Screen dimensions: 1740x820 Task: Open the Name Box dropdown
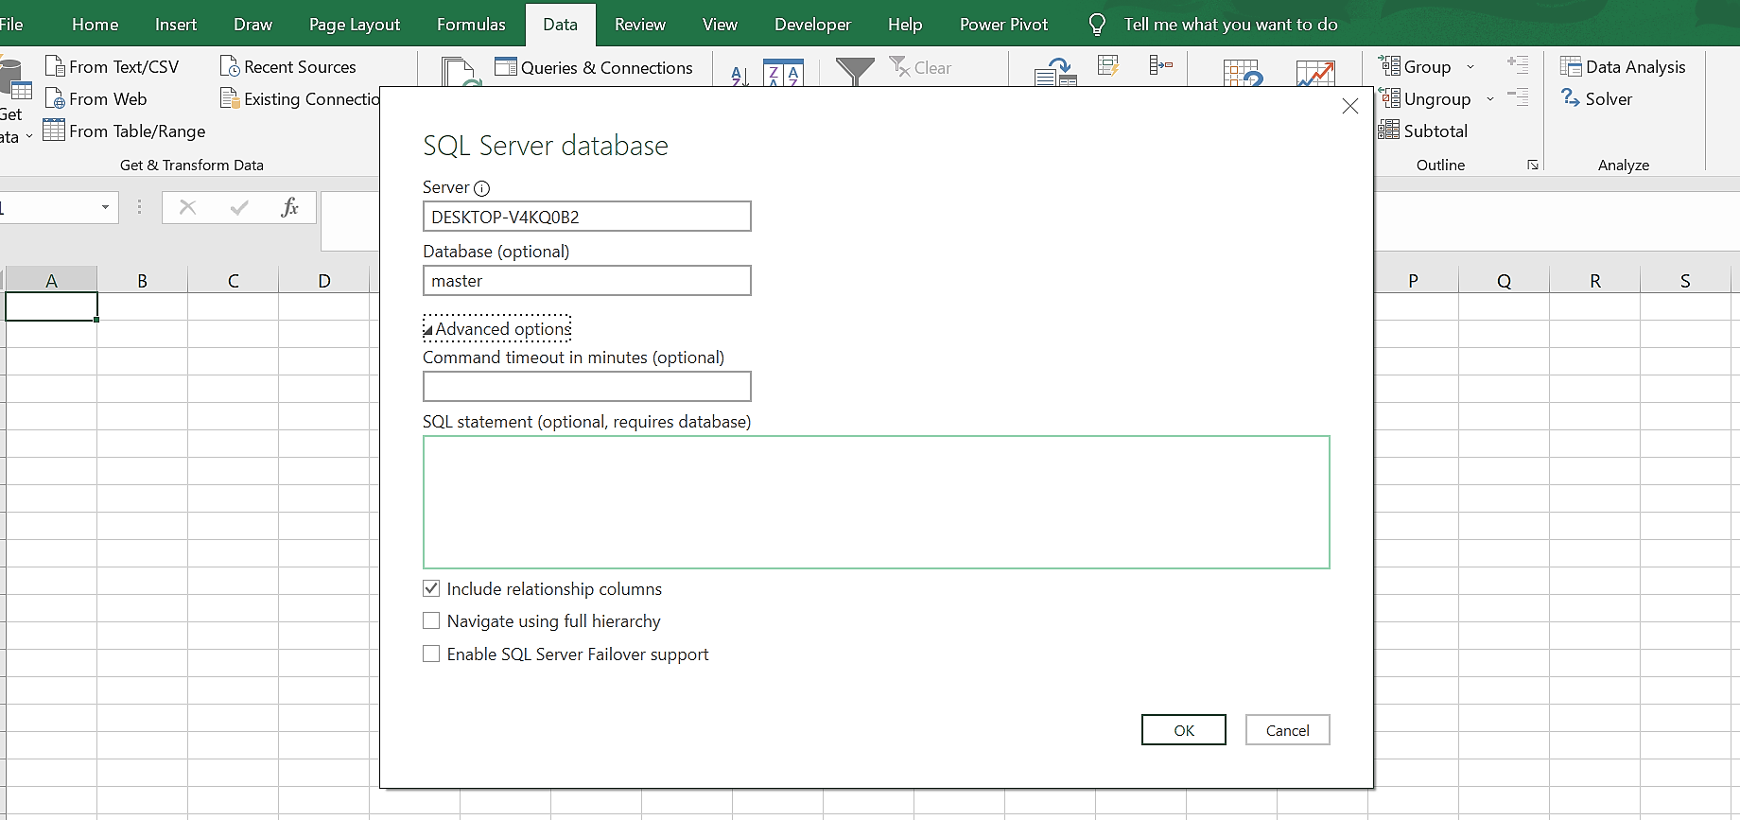click(105, 207)
